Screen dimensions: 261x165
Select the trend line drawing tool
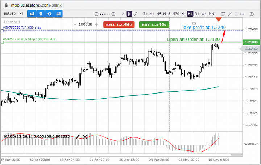pyautogui.click(x=230, y=14)
